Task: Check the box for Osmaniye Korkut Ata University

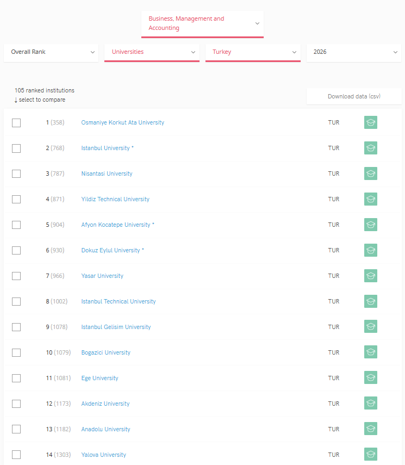Action: tap(16, 123)
